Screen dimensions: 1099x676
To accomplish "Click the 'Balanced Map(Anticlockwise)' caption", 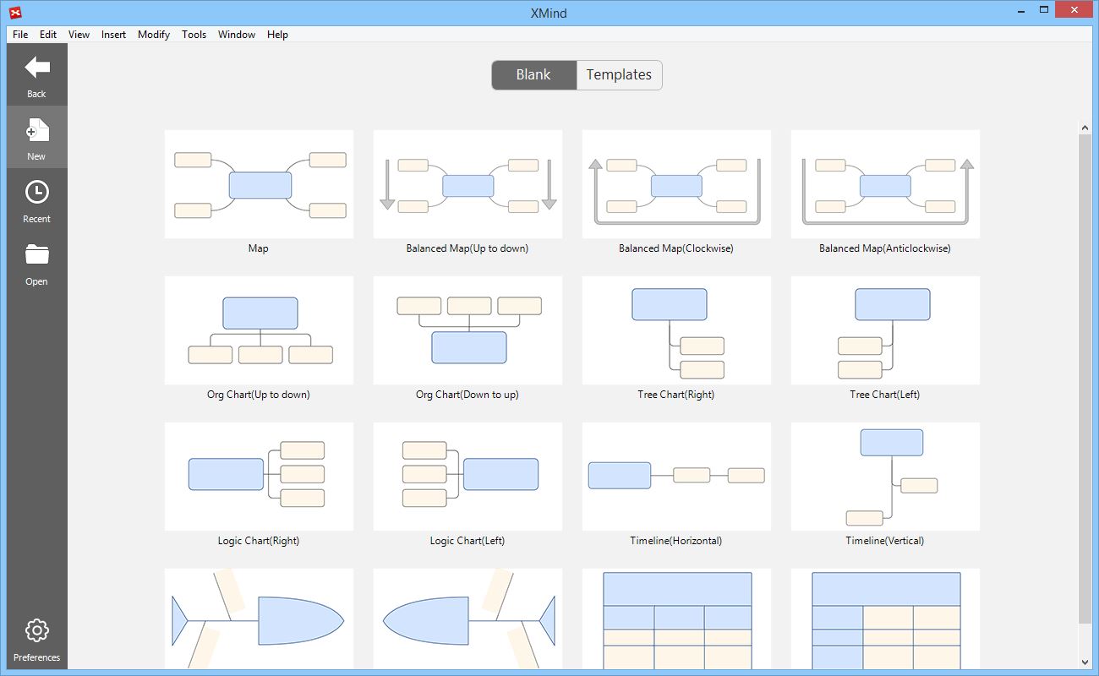I will (x=885, y=248).
